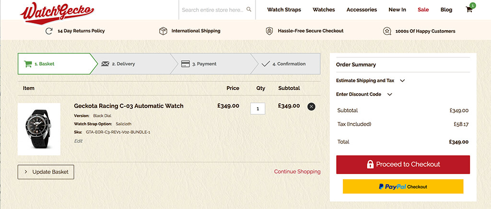Open the WatchGecko logo homepage
The image size is (491, 209).
(57, 13)
